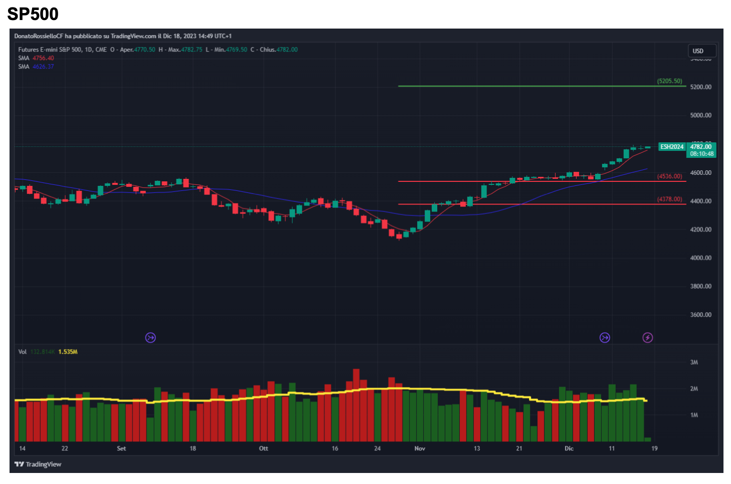Click the date 13 on time axis
The image size is (731, 484).
[x=477, y=448]
